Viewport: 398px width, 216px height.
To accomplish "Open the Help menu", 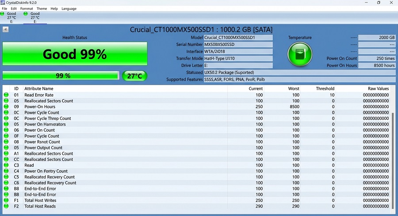I will 54,9.
